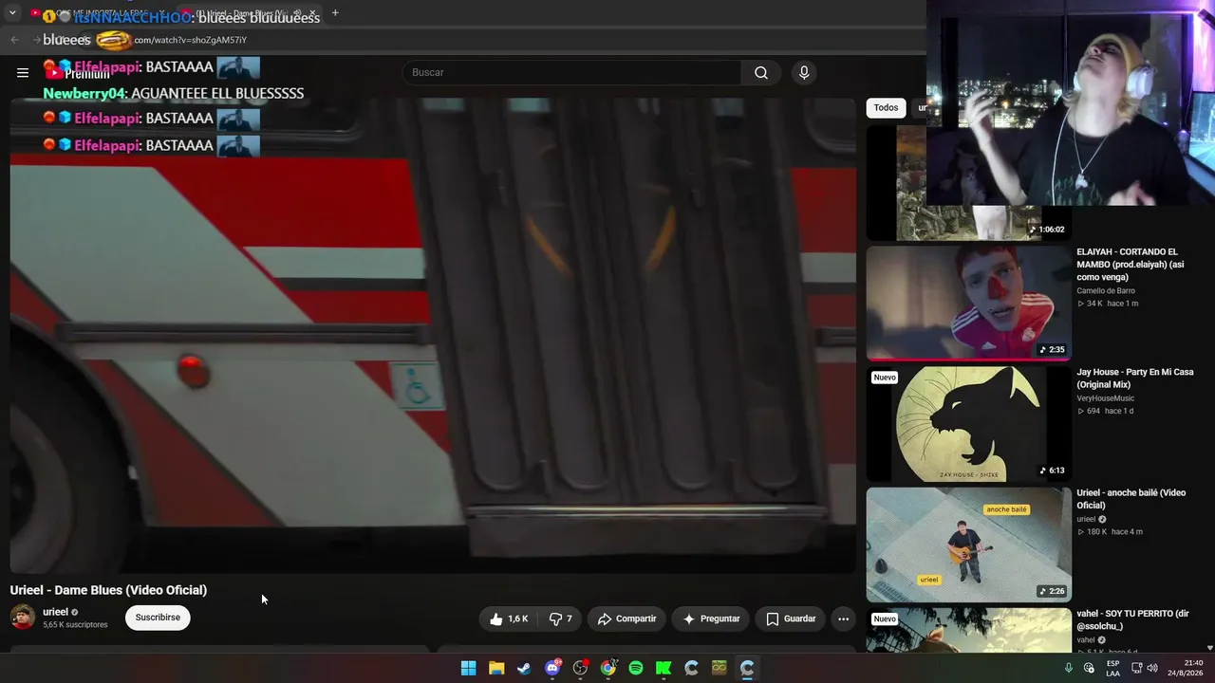Click the tray microphone icon
The width and height of the screenshot is (1215, 683).
coord(1069,668)
